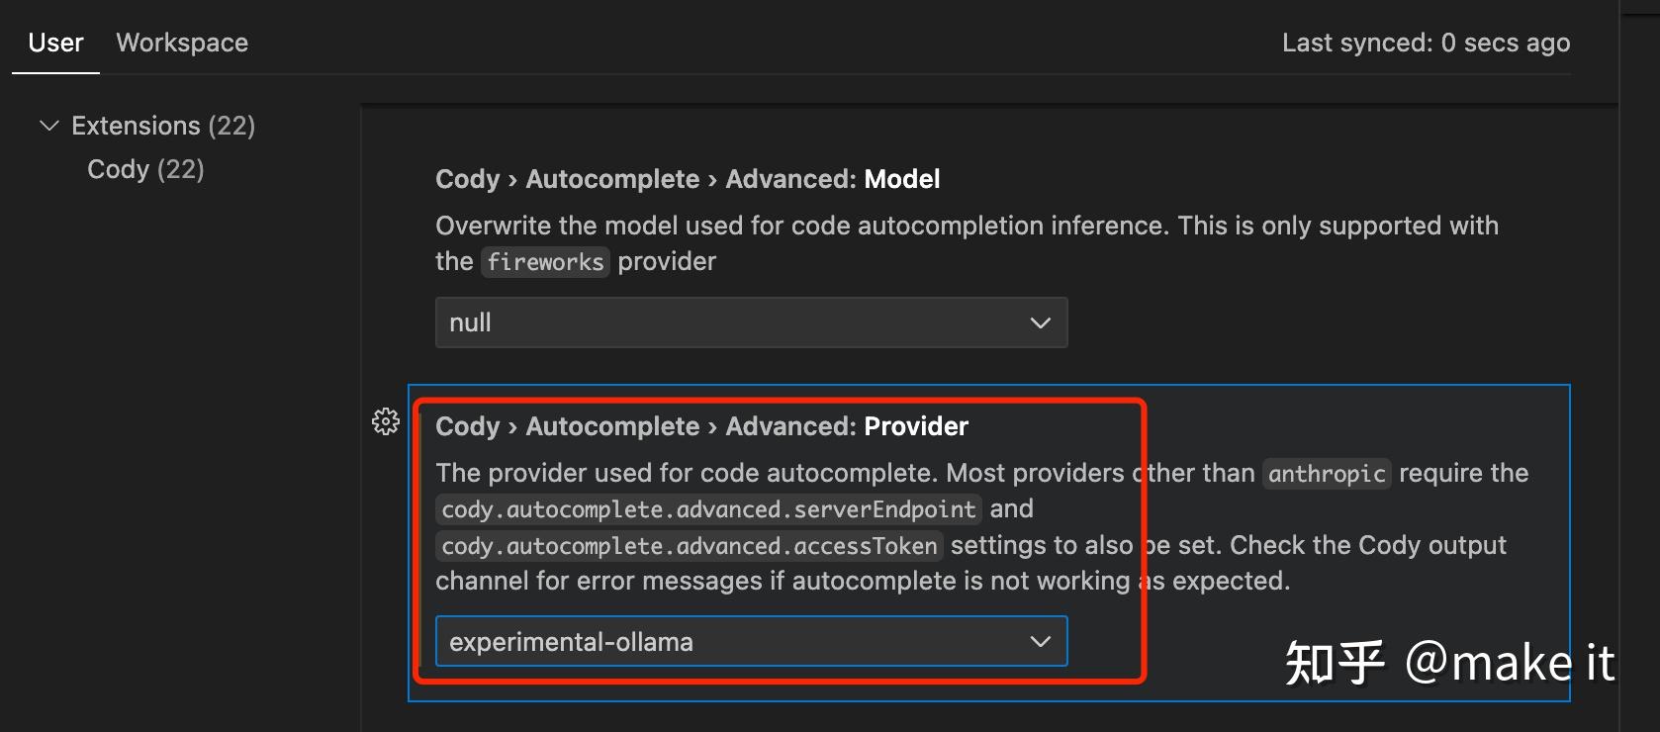Click the Last synced status text

point(1426,43)
